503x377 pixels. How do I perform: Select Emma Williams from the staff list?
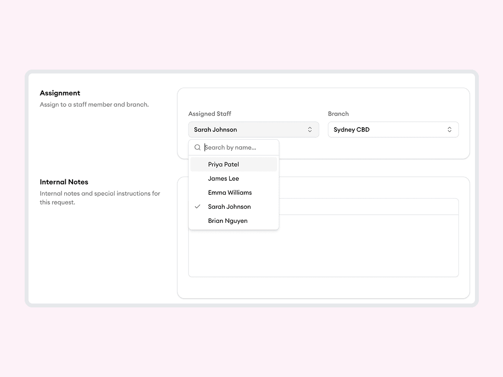tap(230, 192)
